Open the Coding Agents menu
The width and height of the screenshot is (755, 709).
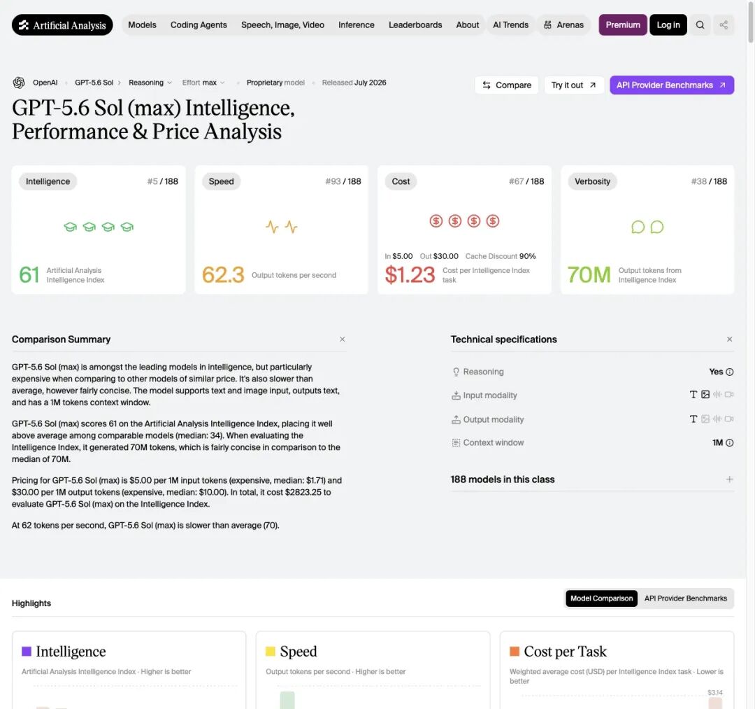[199, 25]
